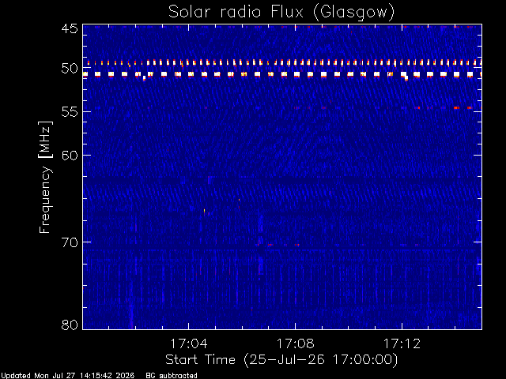Click the 17:08 time axis label
Image resolution: width=506 pixels, height=379 pixels.
coord(295,343)
